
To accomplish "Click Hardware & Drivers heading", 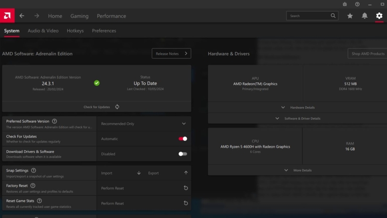I will [228, 54].
